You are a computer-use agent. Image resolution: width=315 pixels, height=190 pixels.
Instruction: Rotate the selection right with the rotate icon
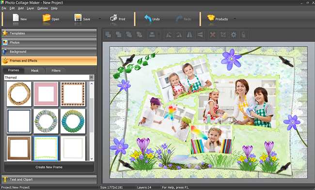(x=179, y=35)
